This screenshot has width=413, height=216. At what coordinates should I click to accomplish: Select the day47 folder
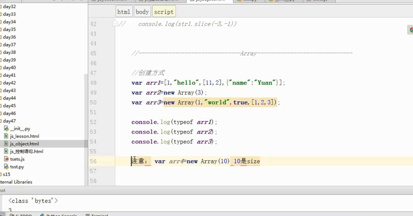[x=9, y=121]
